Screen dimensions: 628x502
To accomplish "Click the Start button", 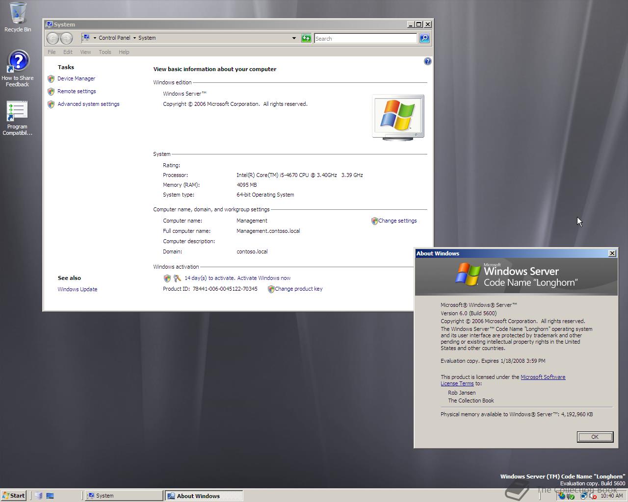I will pyautogui.click(x=14, y=496).
